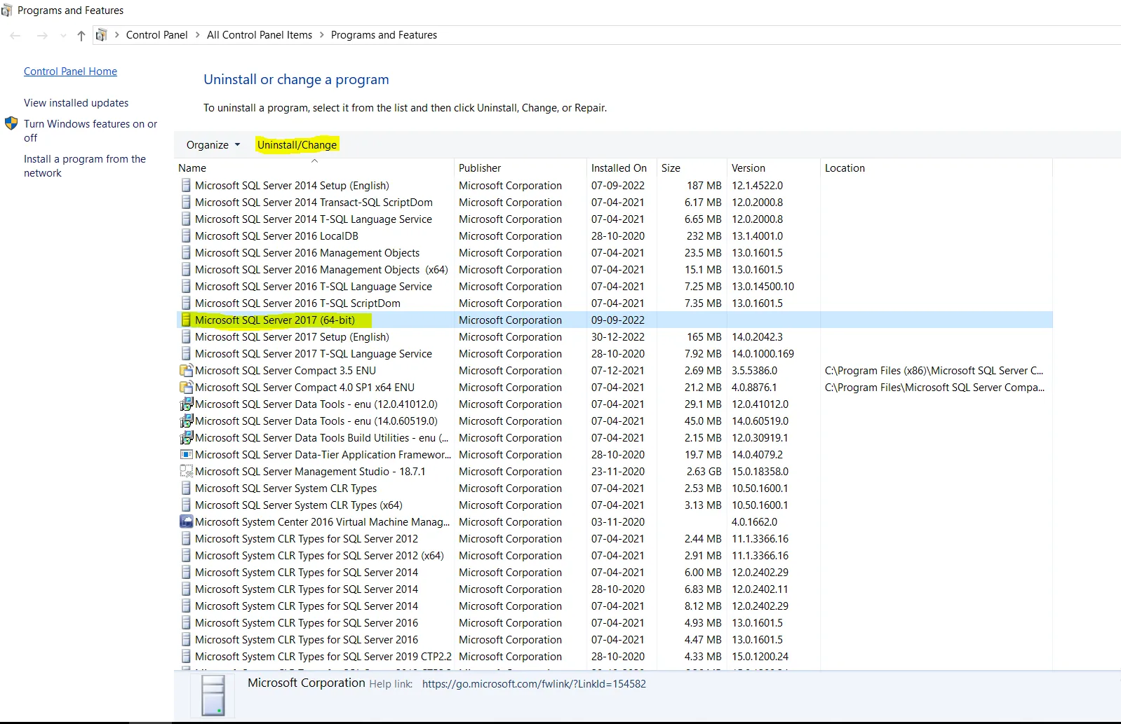Click the SQL Server 2017 (64-bit) icon

pyautogui.click(x=186, y=320)
